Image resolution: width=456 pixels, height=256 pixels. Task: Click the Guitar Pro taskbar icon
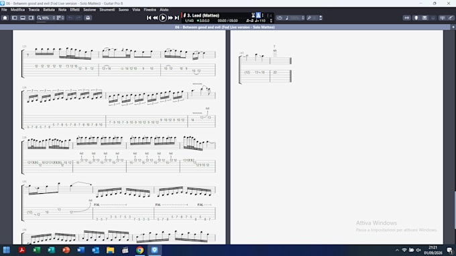tap(154, 250)
